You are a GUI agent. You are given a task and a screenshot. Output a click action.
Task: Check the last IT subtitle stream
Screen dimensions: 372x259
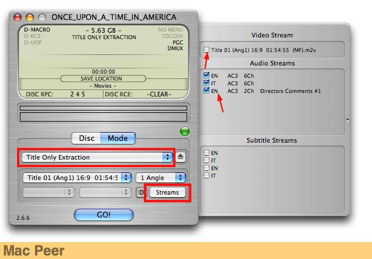point(206,175)
